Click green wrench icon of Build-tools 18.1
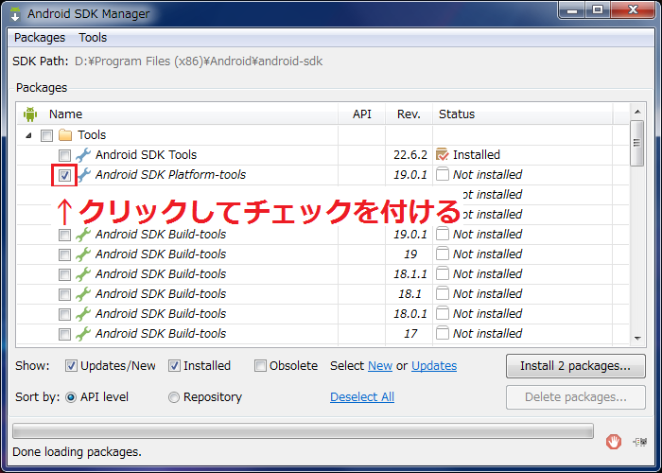Image resolution: width=662 pixels, height=473 pixels. (83, 294)
